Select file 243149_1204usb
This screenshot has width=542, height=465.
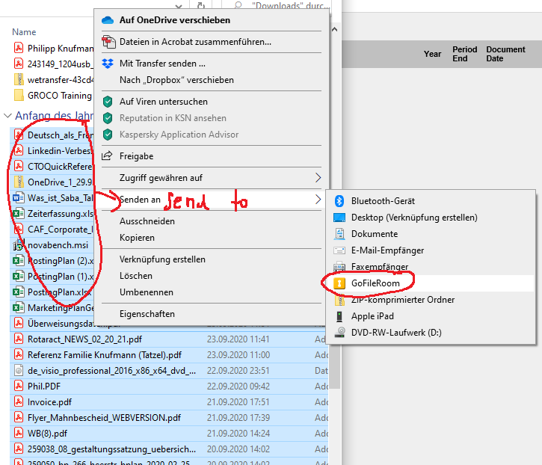tap(54, 64)
